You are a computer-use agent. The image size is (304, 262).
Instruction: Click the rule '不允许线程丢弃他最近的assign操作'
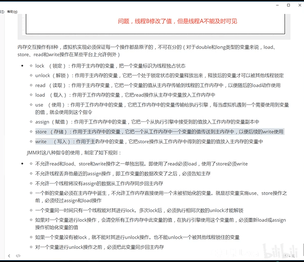[x=123, y=173]
